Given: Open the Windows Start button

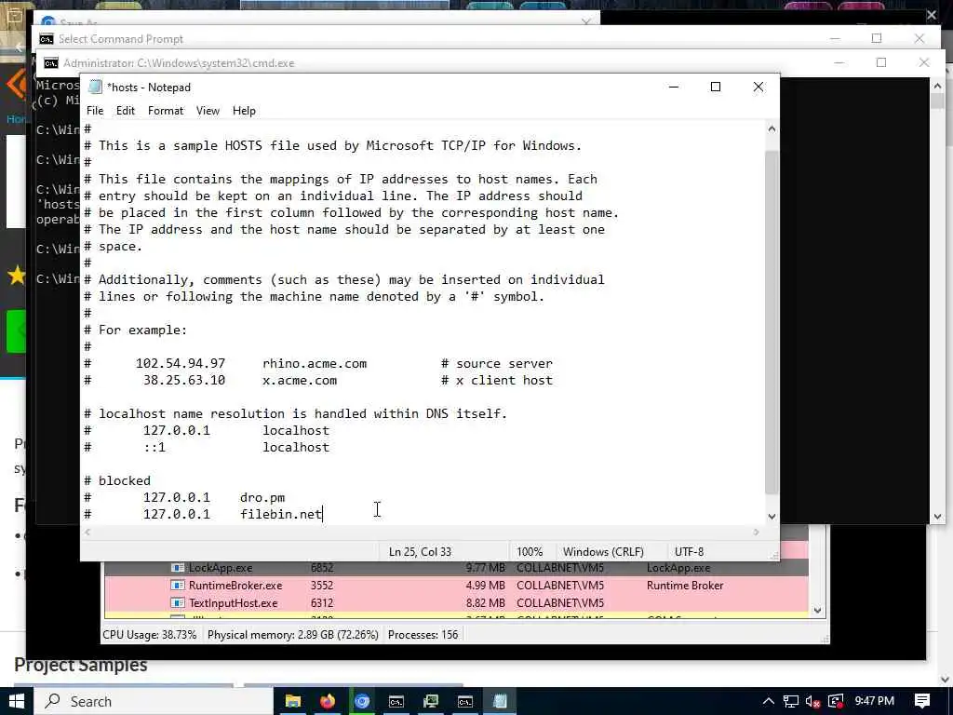Looking at the screenshot, I should point(17,701).
